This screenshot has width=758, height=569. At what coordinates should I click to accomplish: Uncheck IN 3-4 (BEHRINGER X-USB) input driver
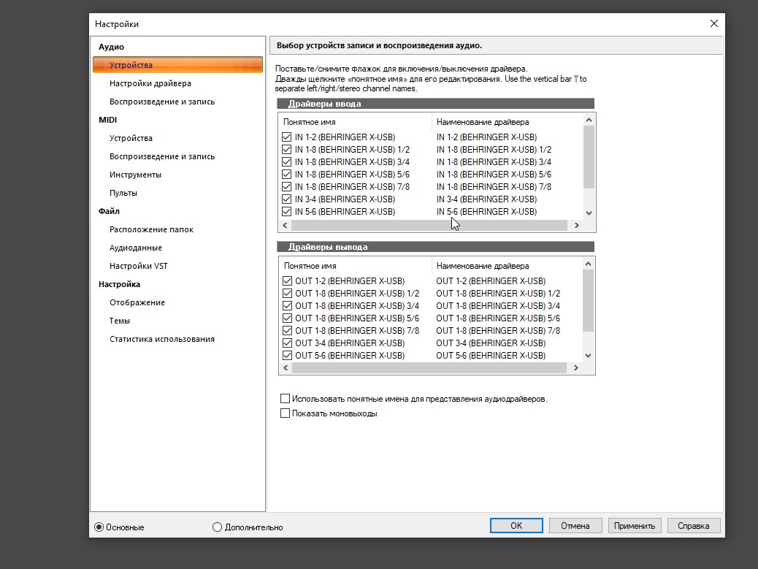click(x=287, y=199)
